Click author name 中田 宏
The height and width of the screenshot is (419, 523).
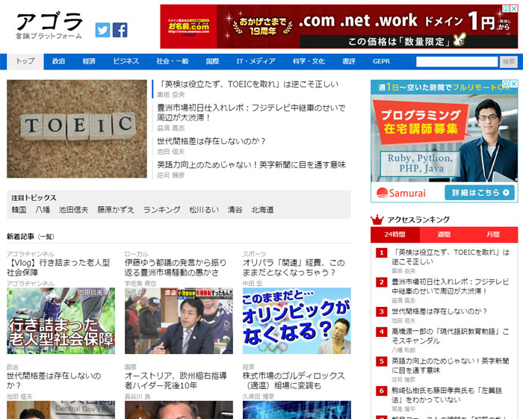pos(253,284)
